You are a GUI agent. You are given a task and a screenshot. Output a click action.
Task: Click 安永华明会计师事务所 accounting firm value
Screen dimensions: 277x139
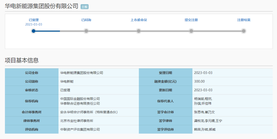[89, 112]
